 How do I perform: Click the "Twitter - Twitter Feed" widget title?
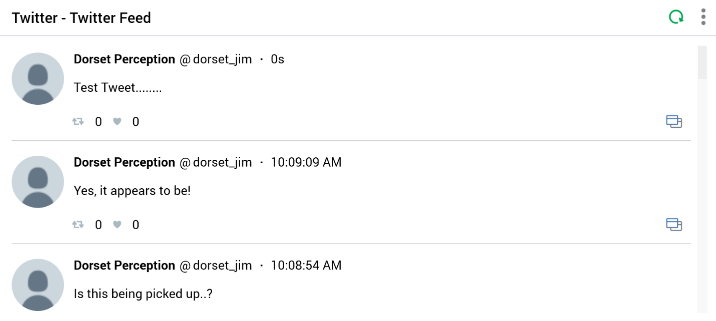81,18
